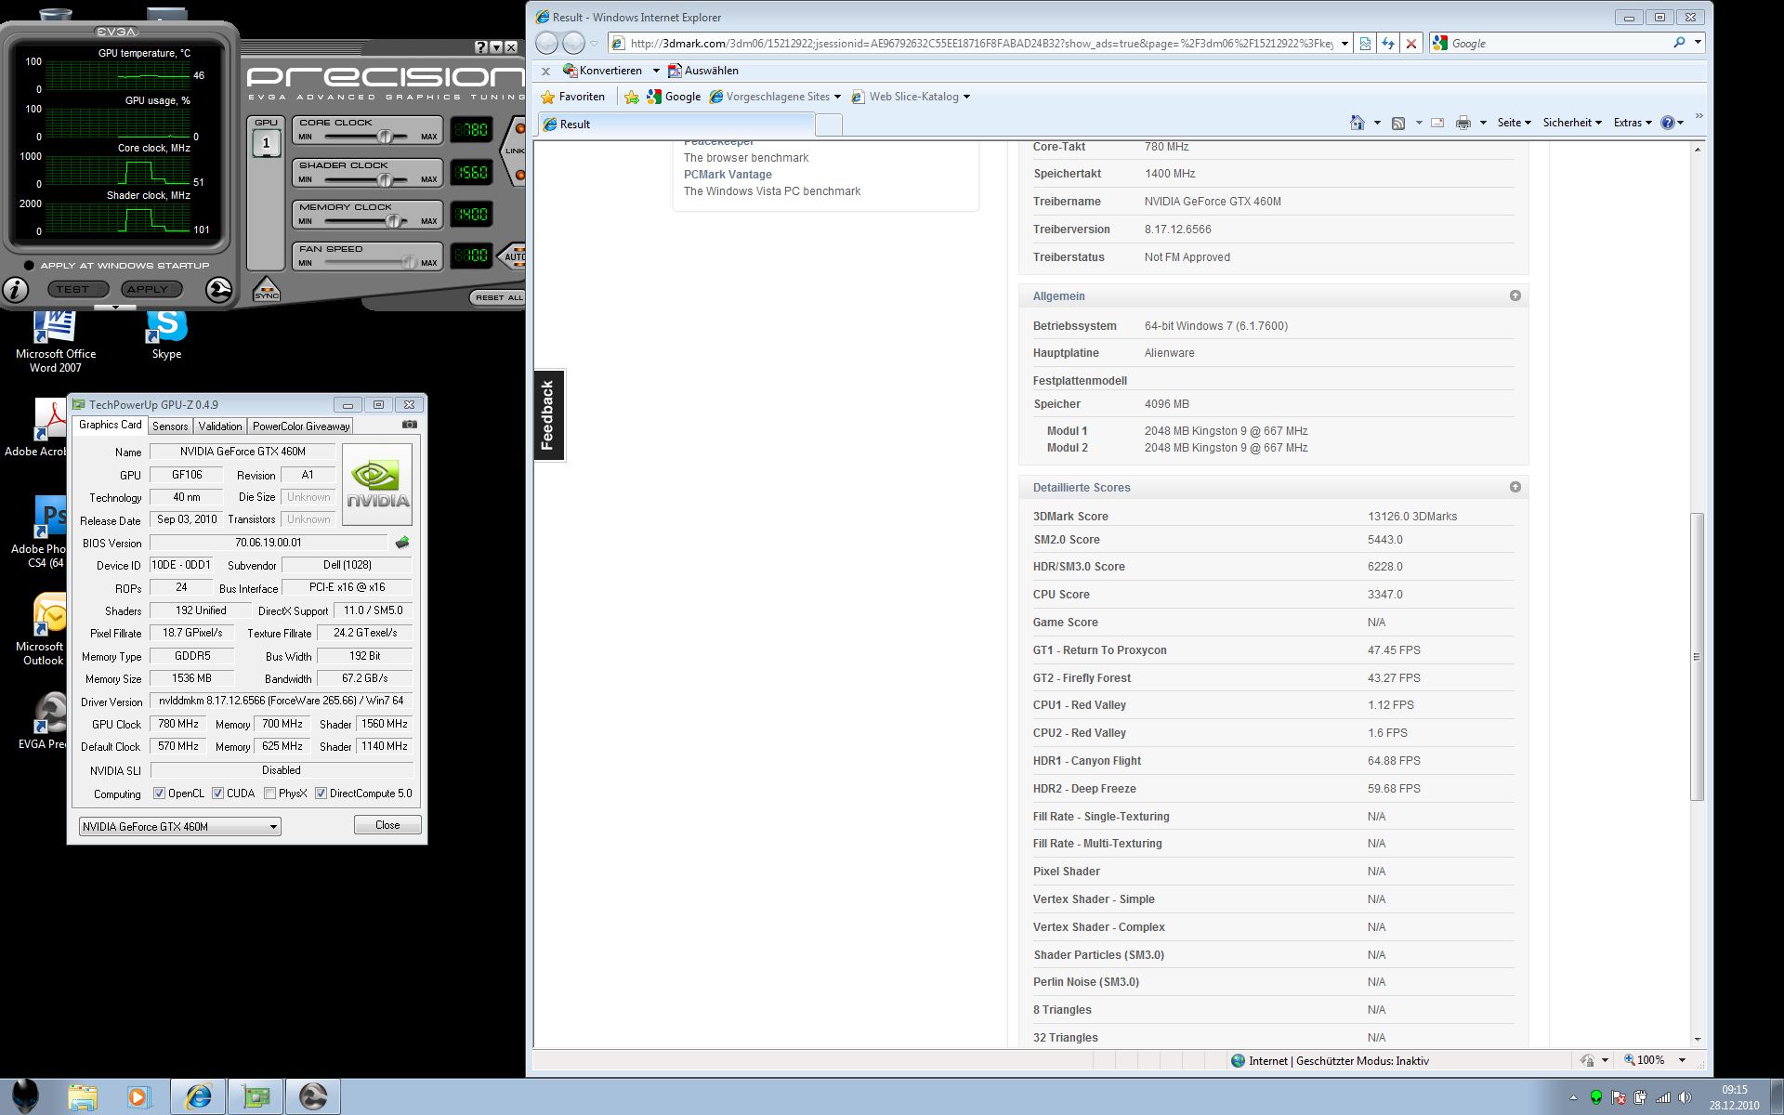Open EVGA Precision help question mark
The image size is (1784, 1115).
coord(480,47)
